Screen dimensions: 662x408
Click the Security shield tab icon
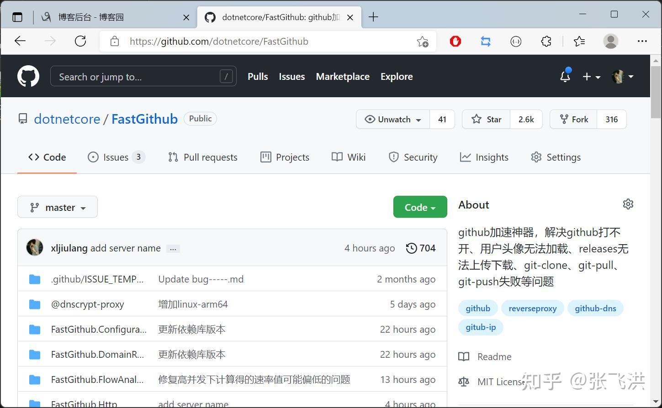393,157
